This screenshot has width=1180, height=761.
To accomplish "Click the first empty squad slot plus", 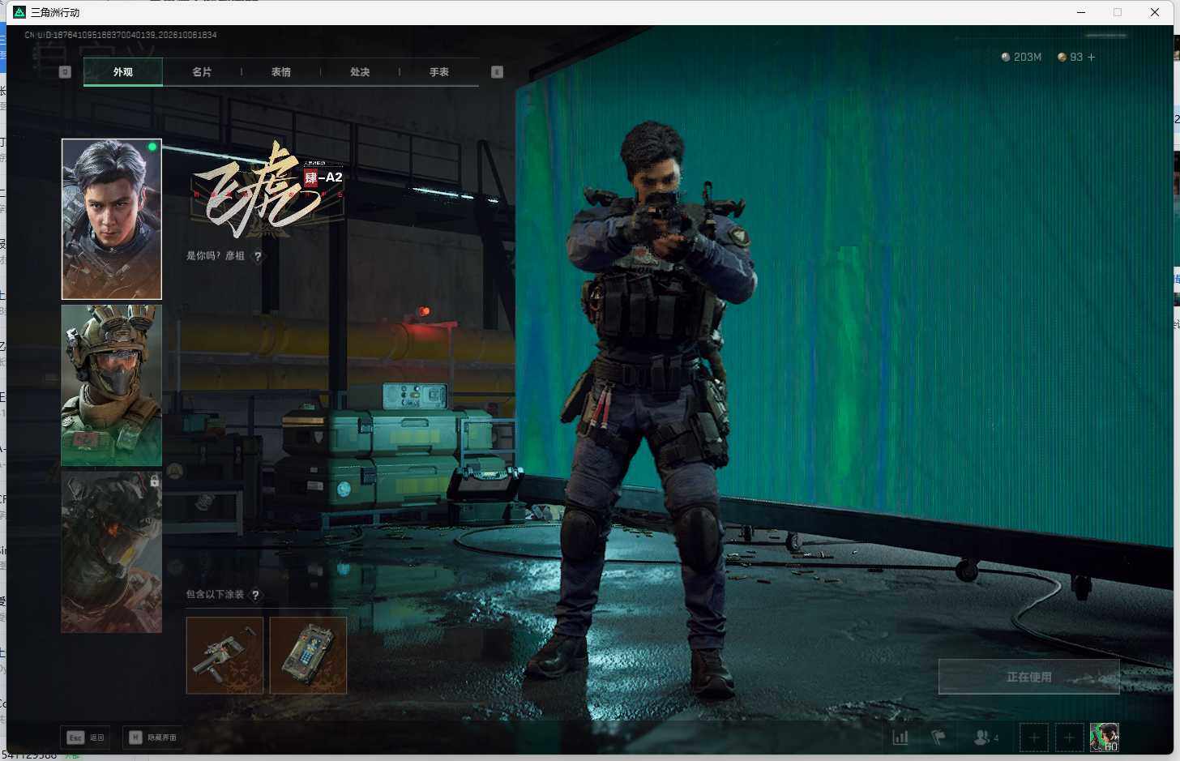I will 1034,737.
